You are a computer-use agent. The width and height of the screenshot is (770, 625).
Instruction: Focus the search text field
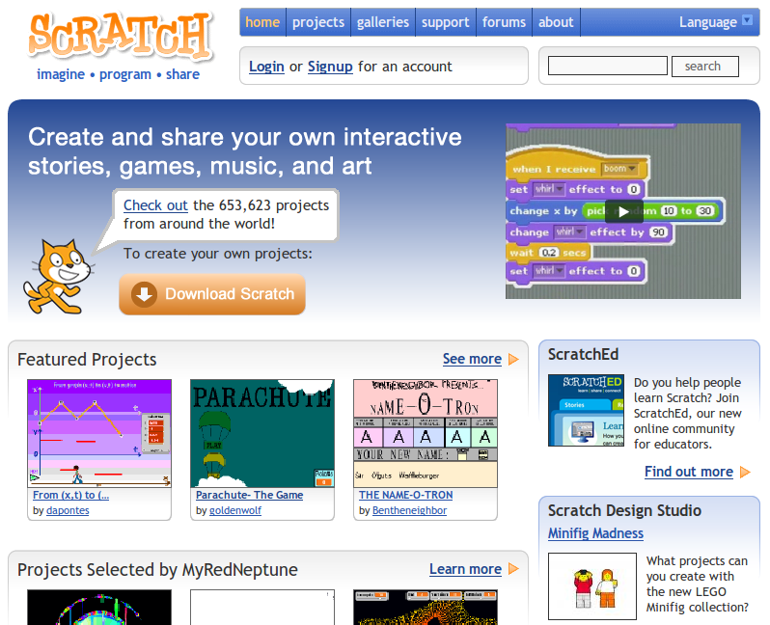pyautogui.click(x=608, y=66)
